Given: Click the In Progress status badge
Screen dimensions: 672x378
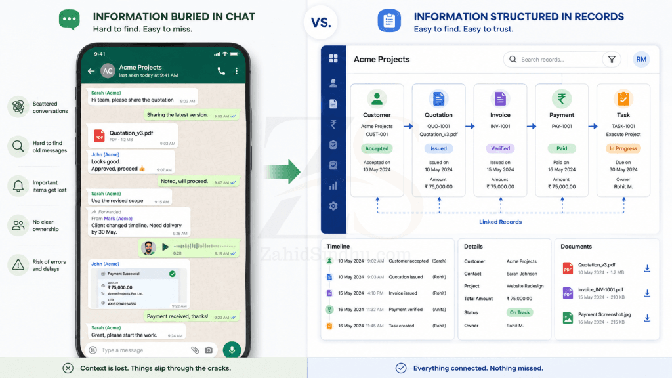Looking at the screenshot, I should click(623, 148).
